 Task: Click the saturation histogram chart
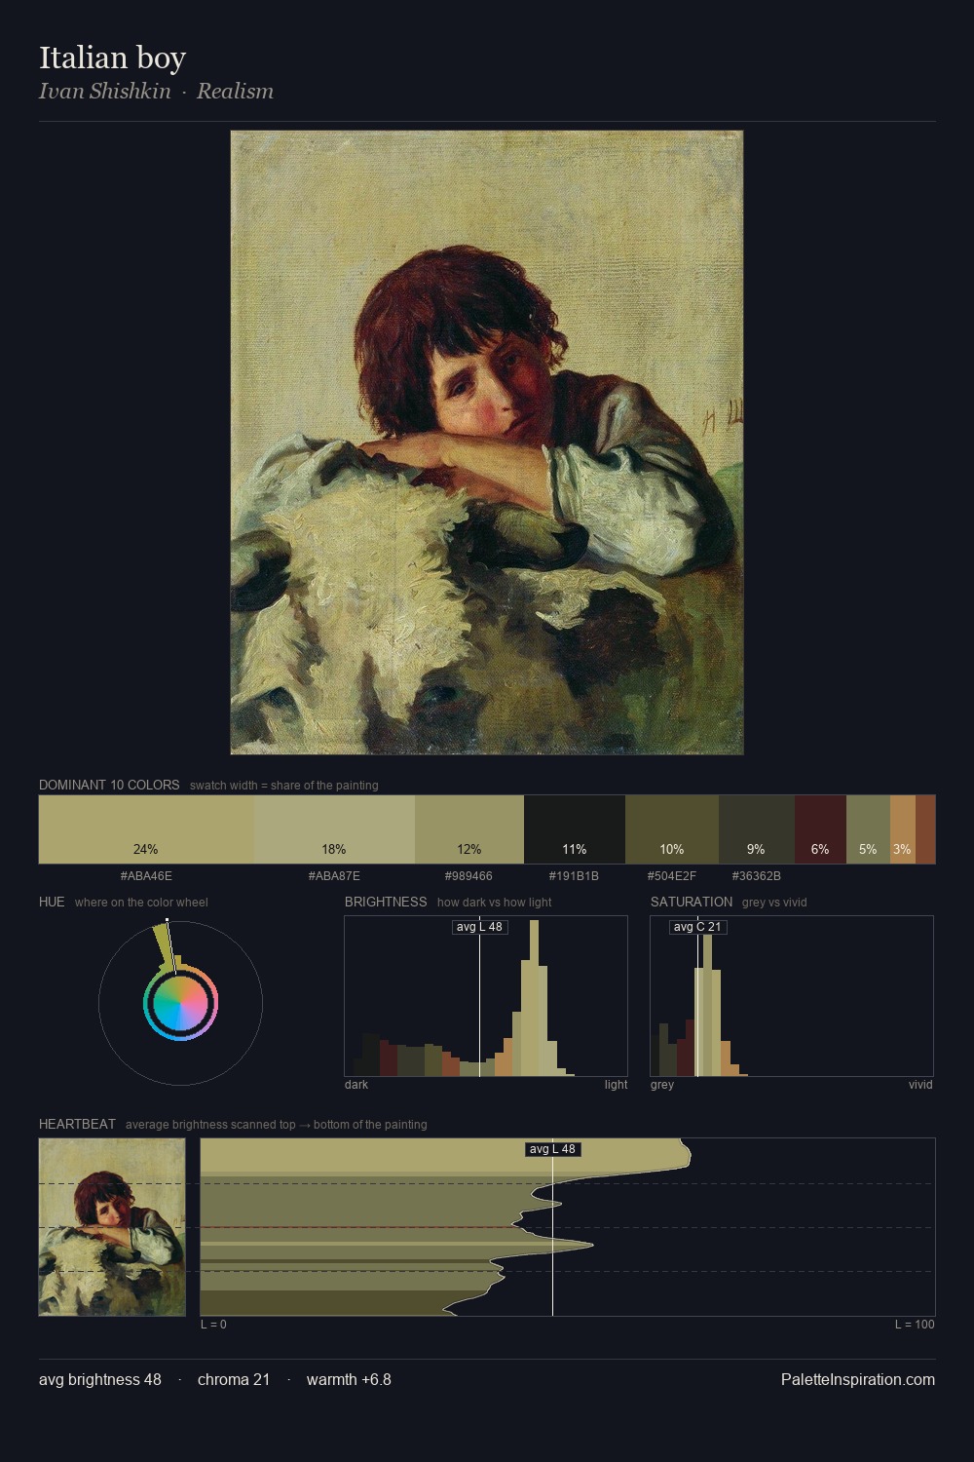point(792,996)
